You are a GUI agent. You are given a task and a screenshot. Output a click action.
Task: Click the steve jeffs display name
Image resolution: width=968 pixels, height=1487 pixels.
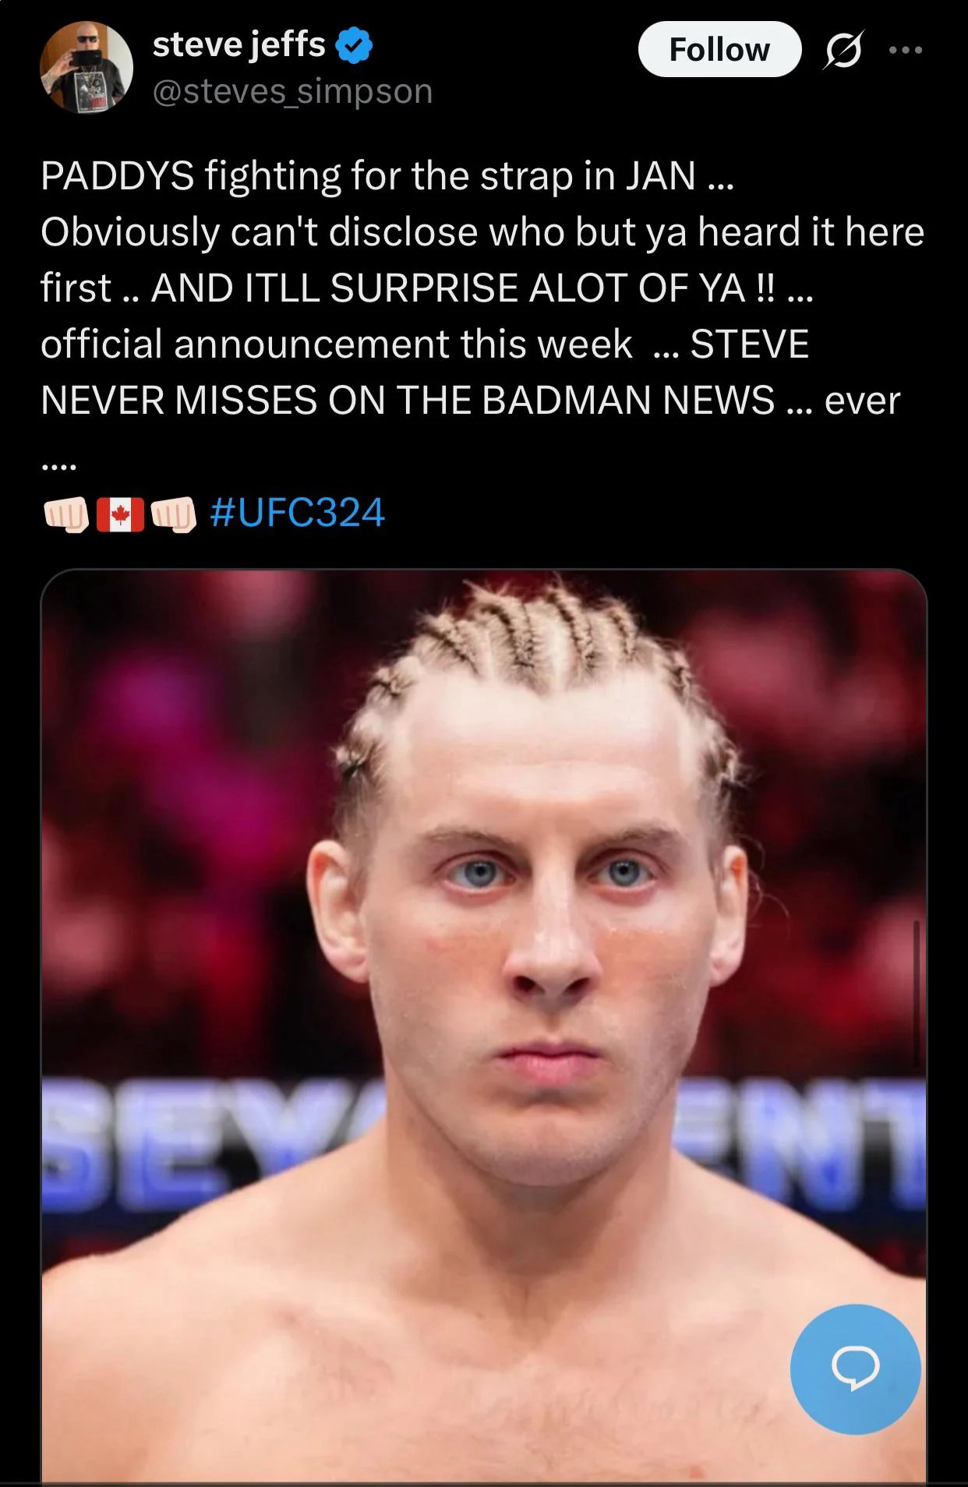tap(238, 44)
